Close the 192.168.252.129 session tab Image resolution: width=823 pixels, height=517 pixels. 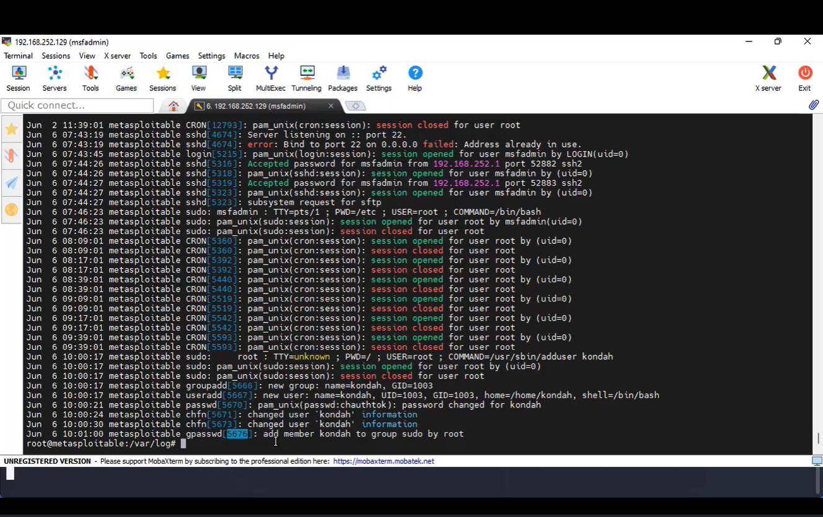331,106
